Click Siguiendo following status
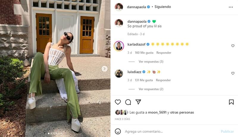Screen dimensions: 238x137 click(x=163, y=7)
